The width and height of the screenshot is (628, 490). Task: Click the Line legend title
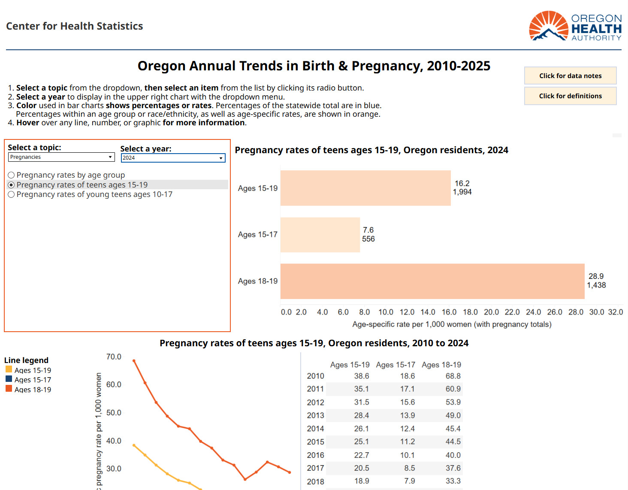(x=26, y=360)
